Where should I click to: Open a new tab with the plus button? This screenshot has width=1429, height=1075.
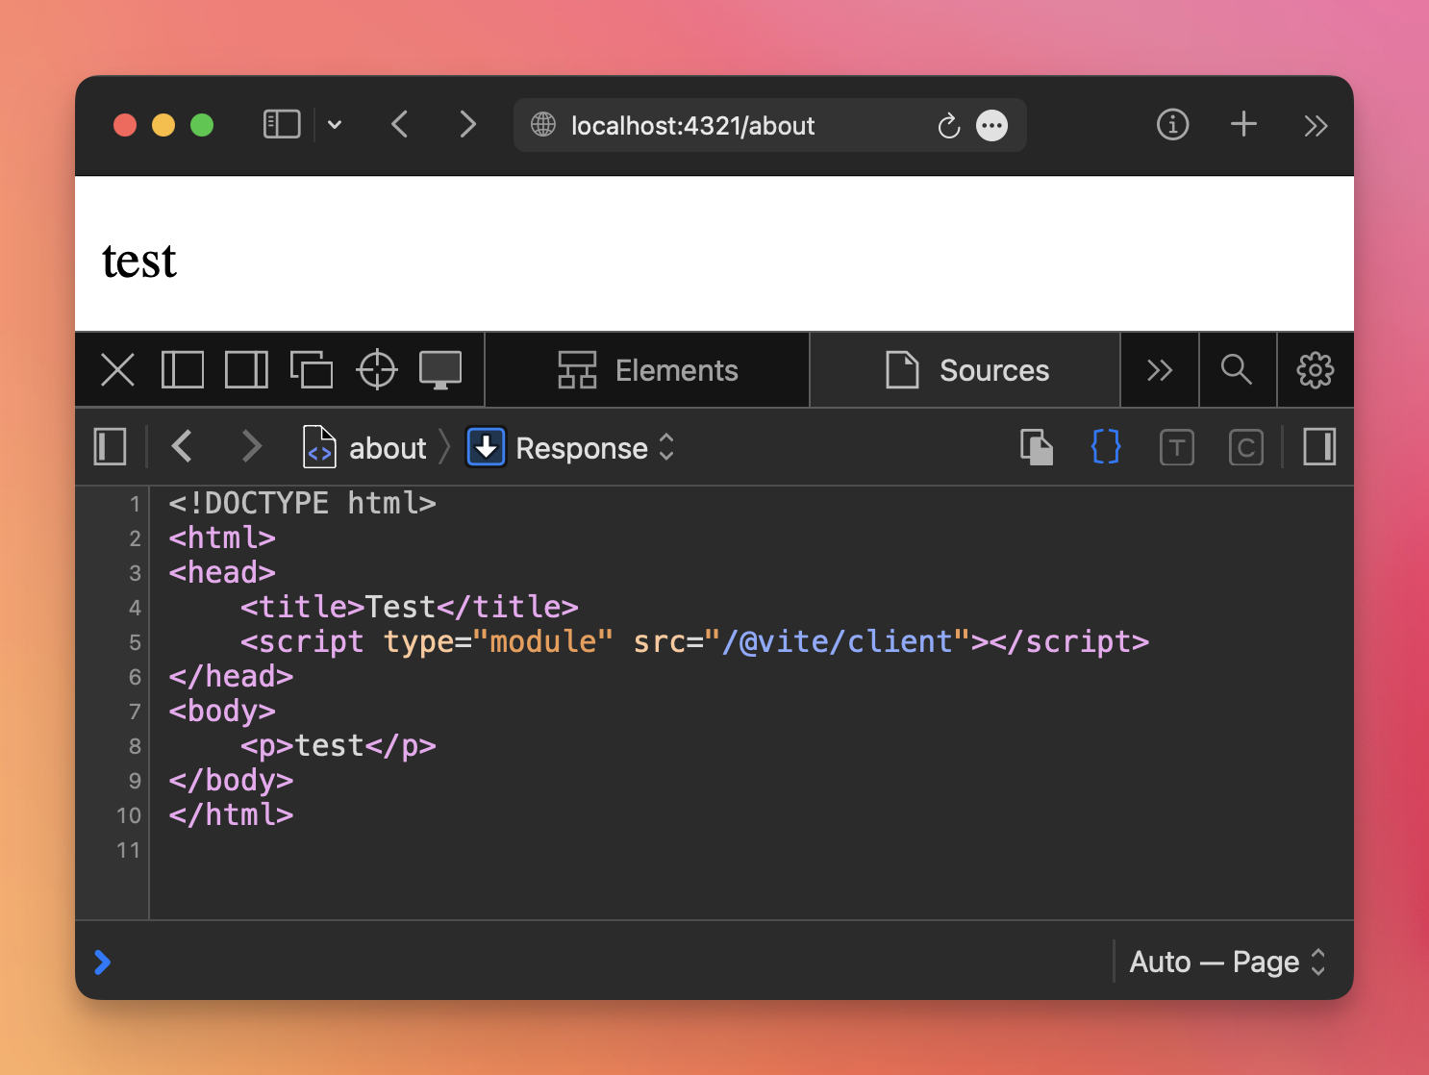(1243, 125)
